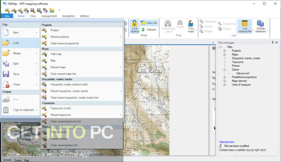Expand Recent toponyms submenu
This screenshot has height=162, width=281.
tap(82, 115)
